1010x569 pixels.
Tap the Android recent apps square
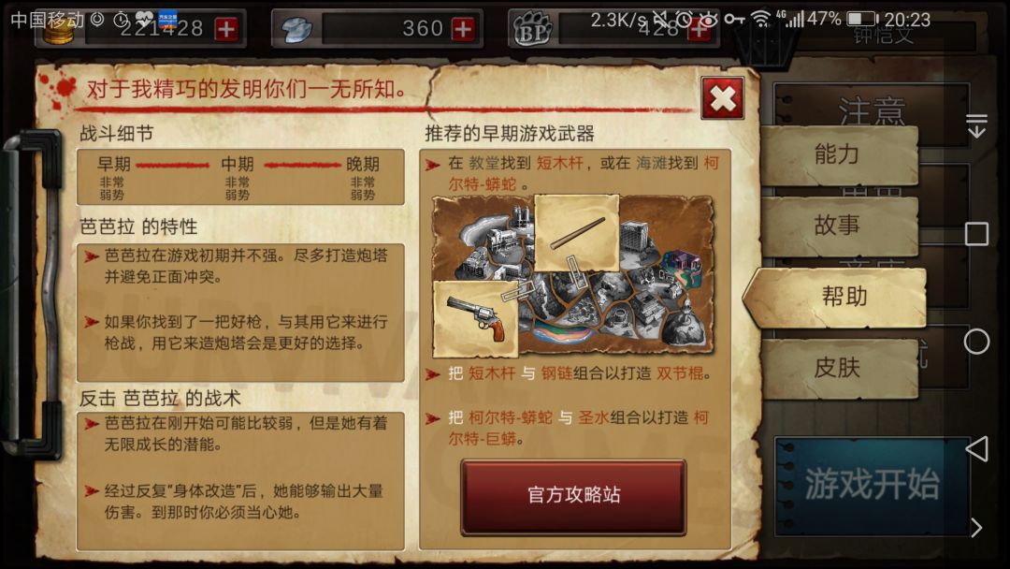(x=976, y=234)
